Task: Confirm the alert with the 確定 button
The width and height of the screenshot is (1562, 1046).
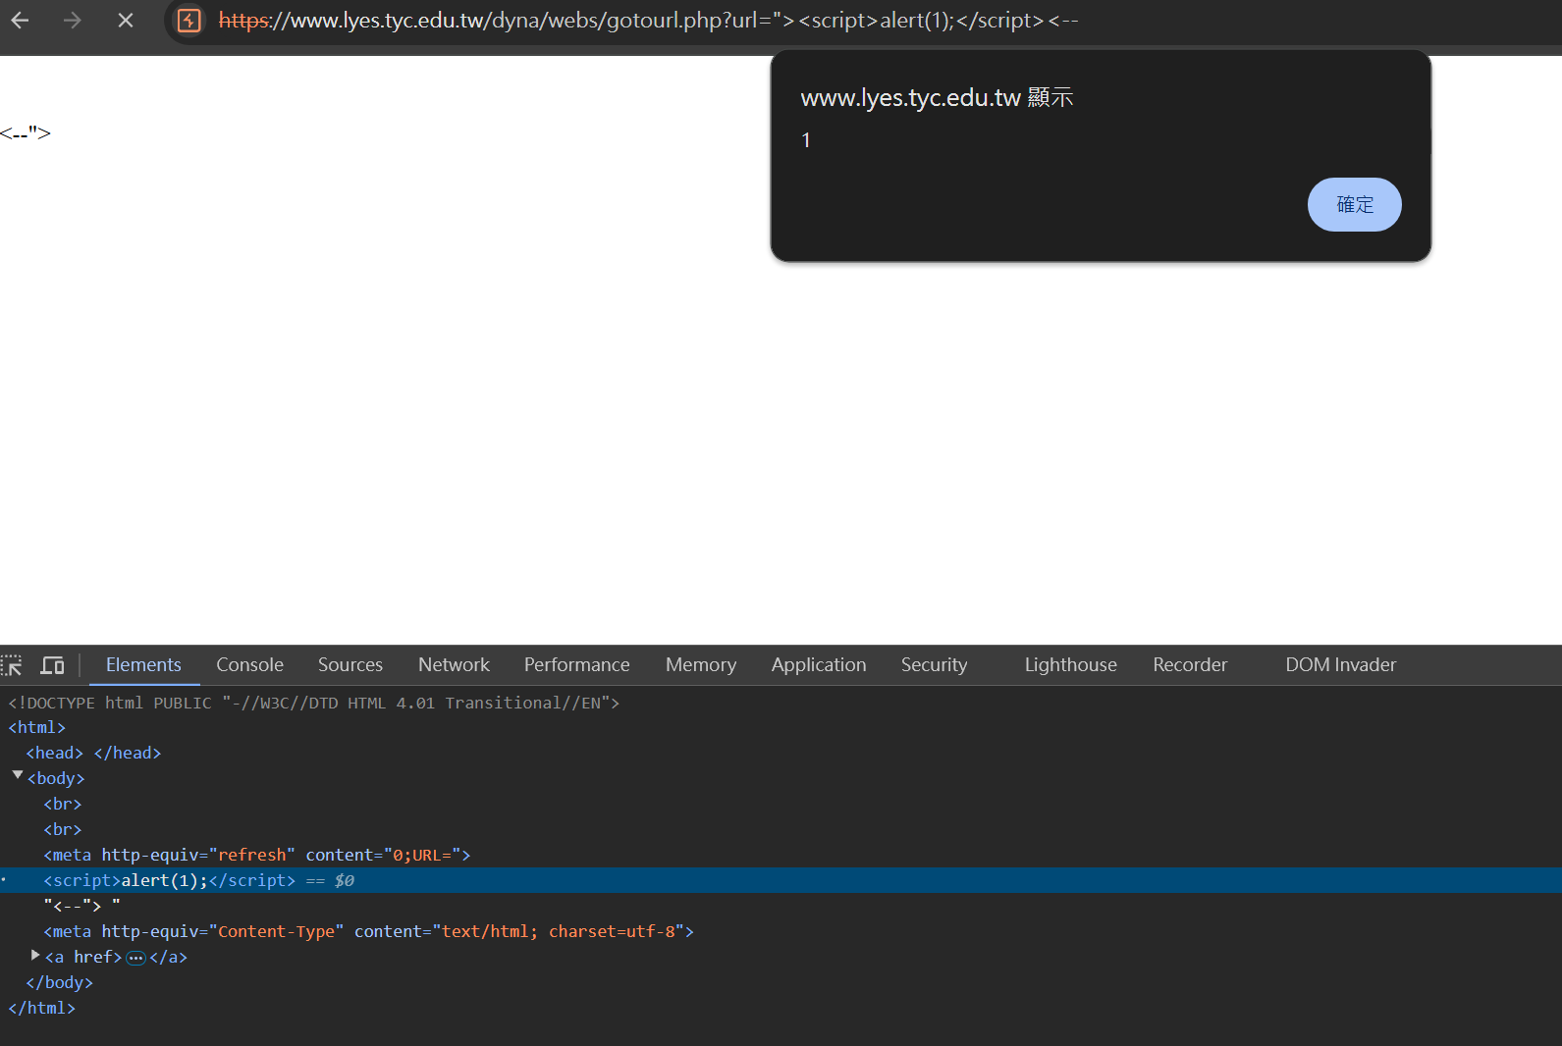Action: [x=1354, y=204]
